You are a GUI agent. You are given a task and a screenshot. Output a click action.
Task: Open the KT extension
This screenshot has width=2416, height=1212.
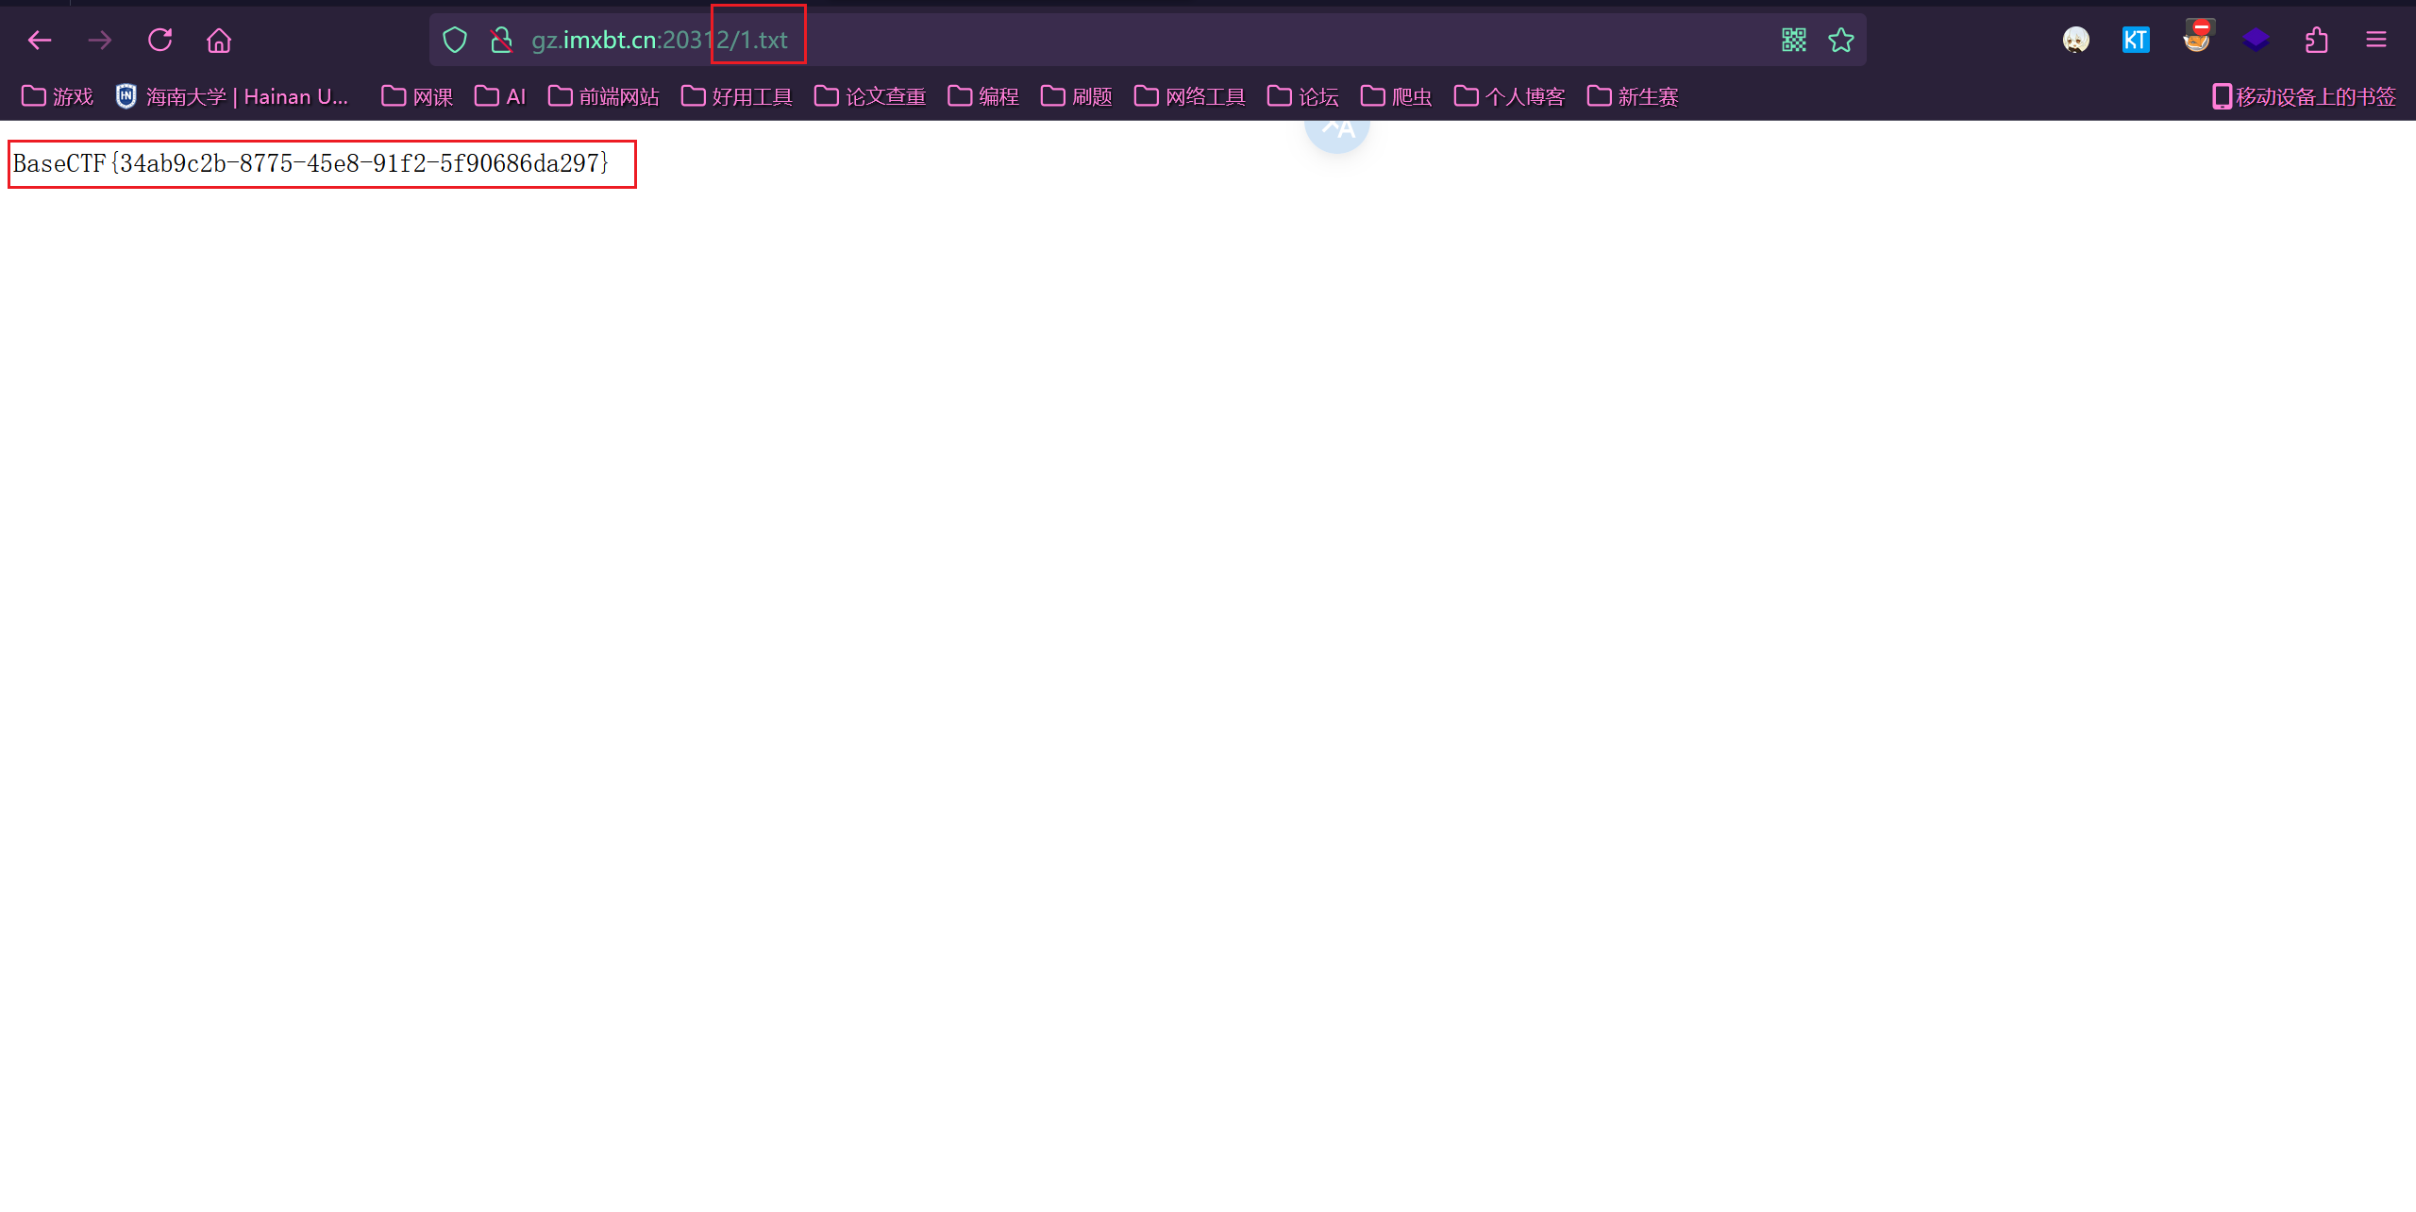tap(2134, 40)
